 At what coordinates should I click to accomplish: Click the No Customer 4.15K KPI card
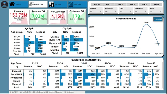click(x=58, y=17)
